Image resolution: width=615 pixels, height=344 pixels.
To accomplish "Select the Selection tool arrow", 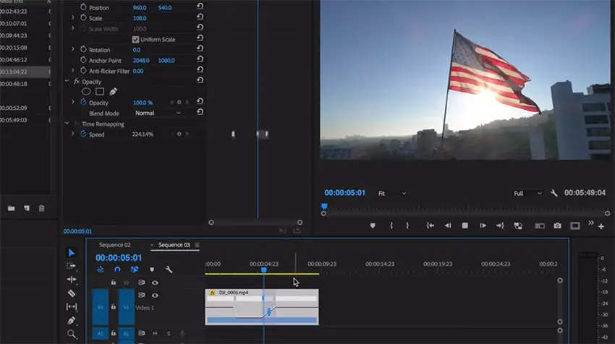I will (72, 253).
